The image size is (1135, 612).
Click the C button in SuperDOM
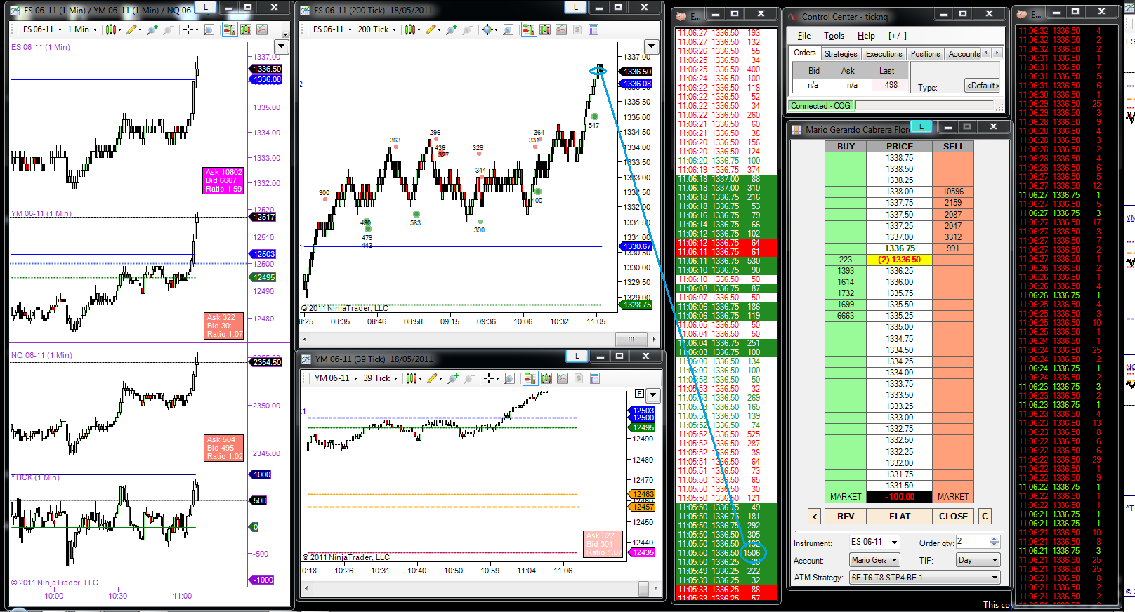[985, 517]
